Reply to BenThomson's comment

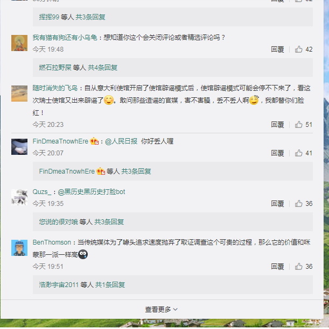click(x=277, y=267)
